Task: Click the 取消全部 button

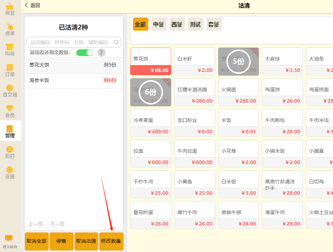Action: click(36, 241)
